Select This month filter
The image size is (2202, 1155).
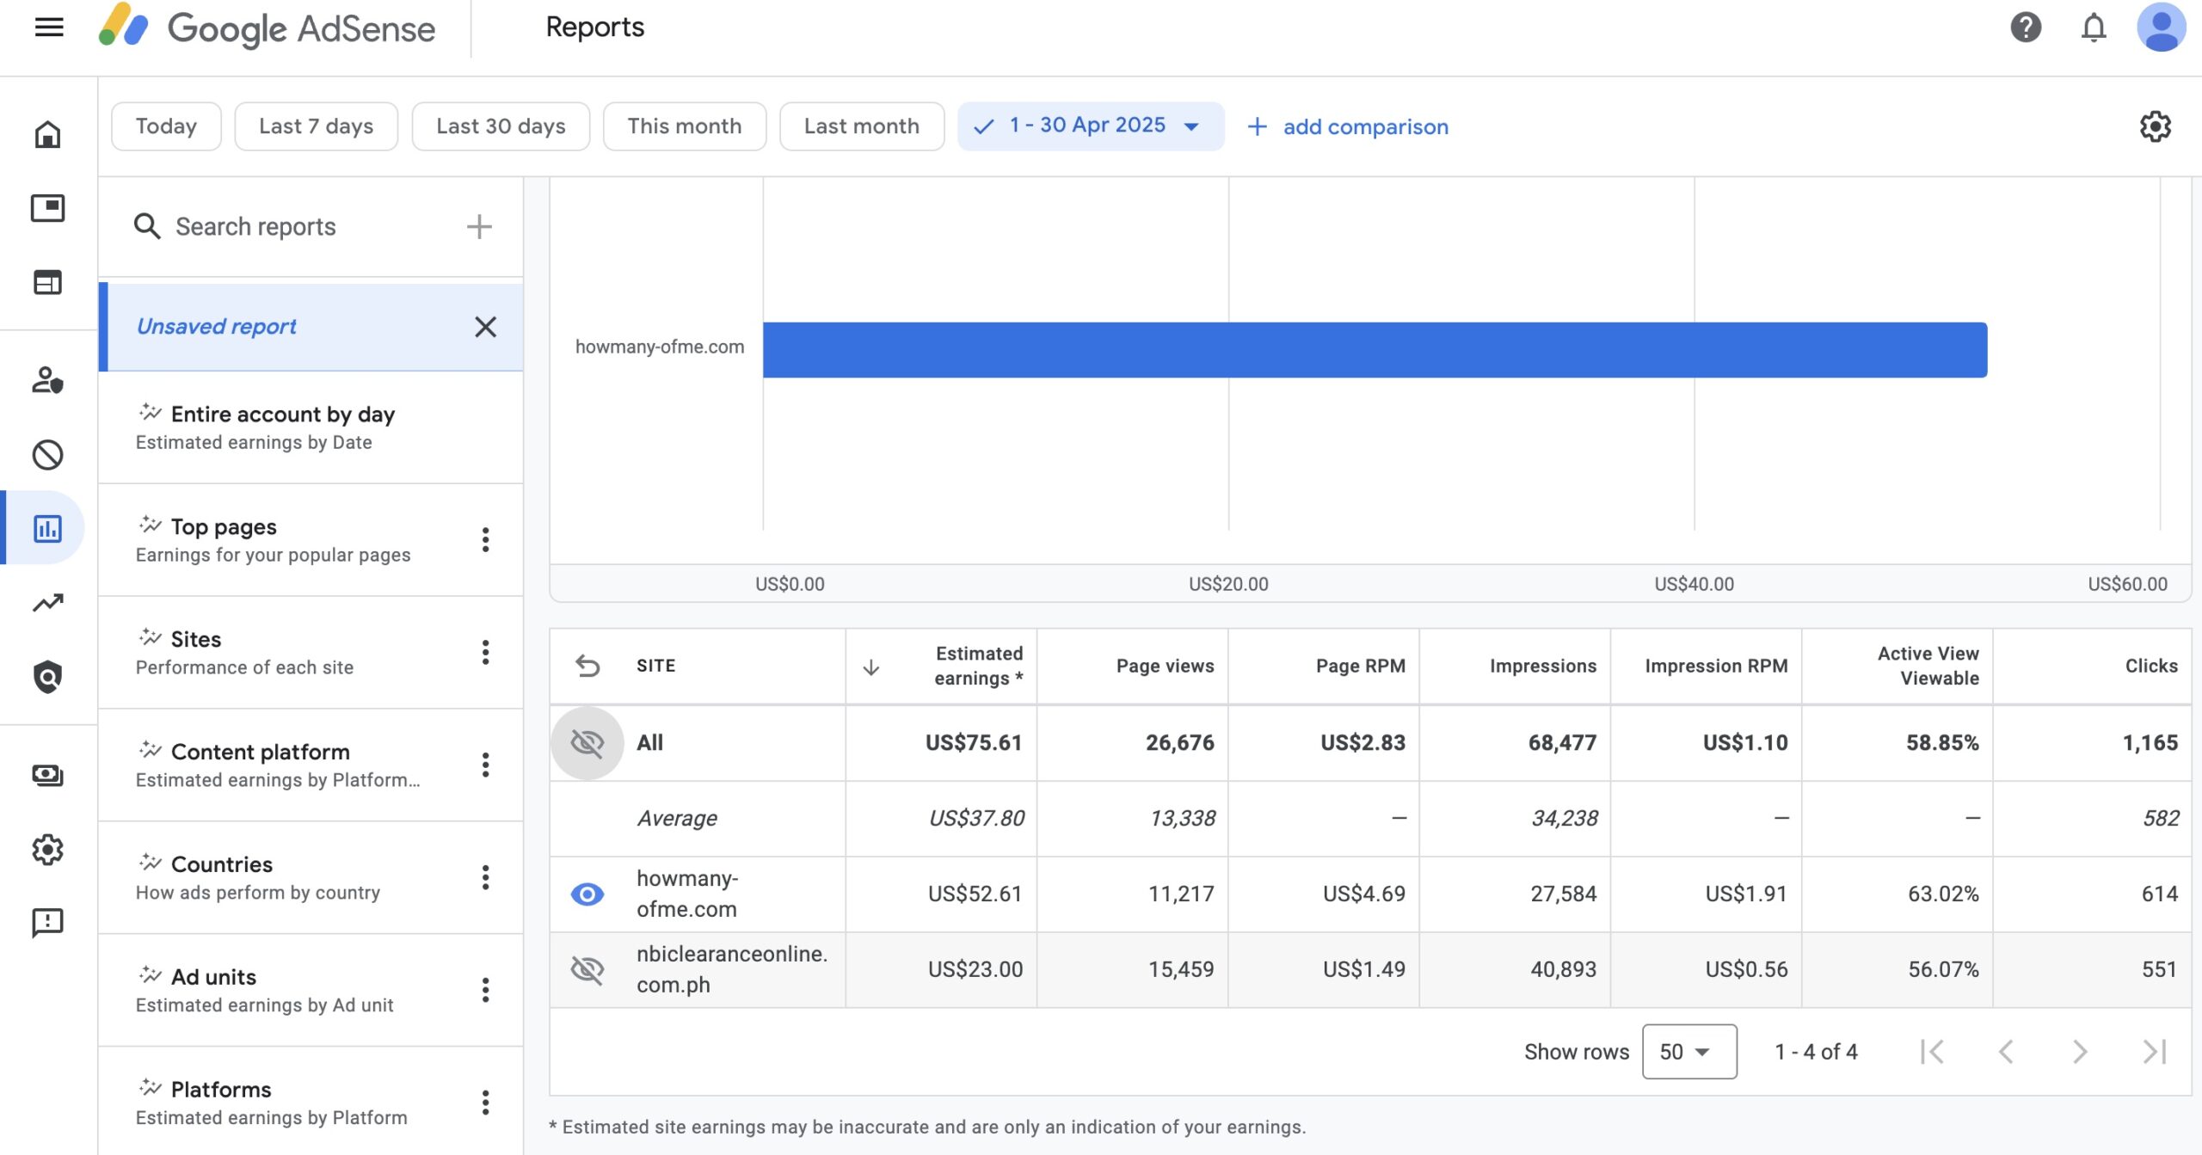[684, 126]
